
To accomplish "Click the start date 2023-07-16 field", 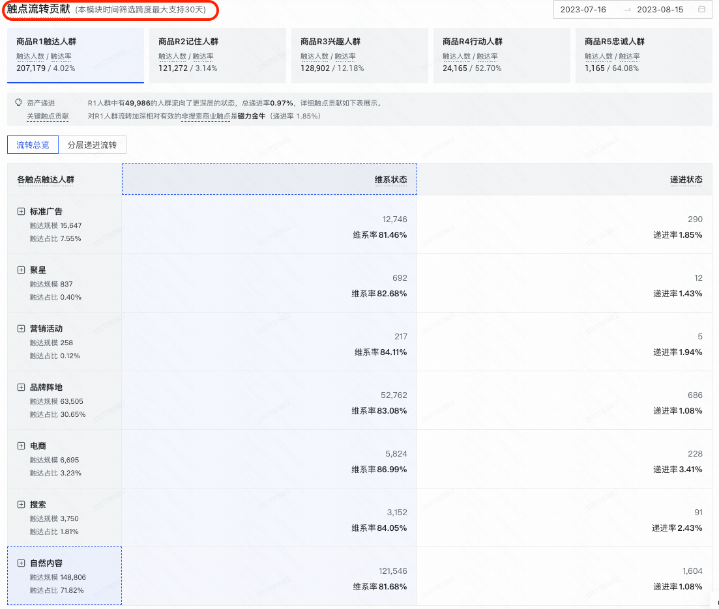I will [583, 10].
